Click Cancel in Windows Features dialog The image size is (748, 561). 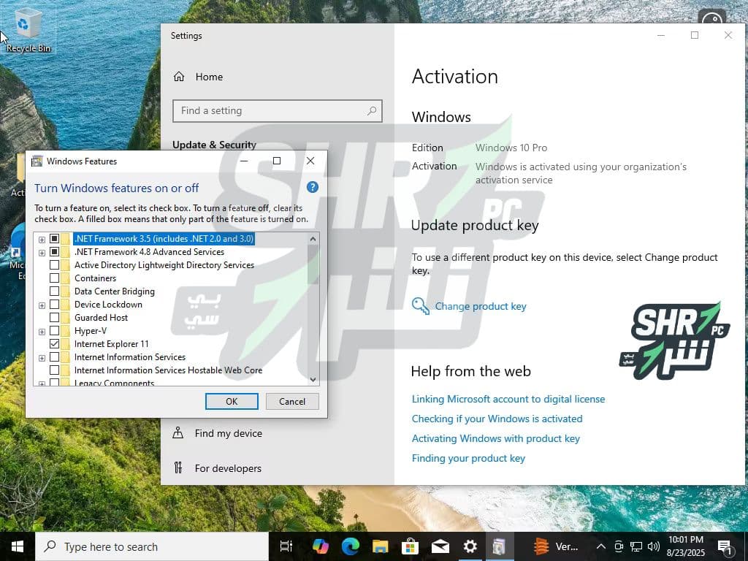(x=292, y=401)
